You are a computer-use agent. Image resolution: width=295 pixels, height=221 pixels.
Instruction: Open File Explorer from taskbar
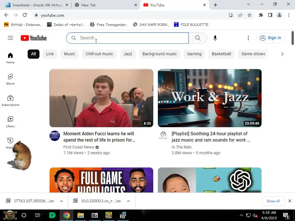(81, 215)
